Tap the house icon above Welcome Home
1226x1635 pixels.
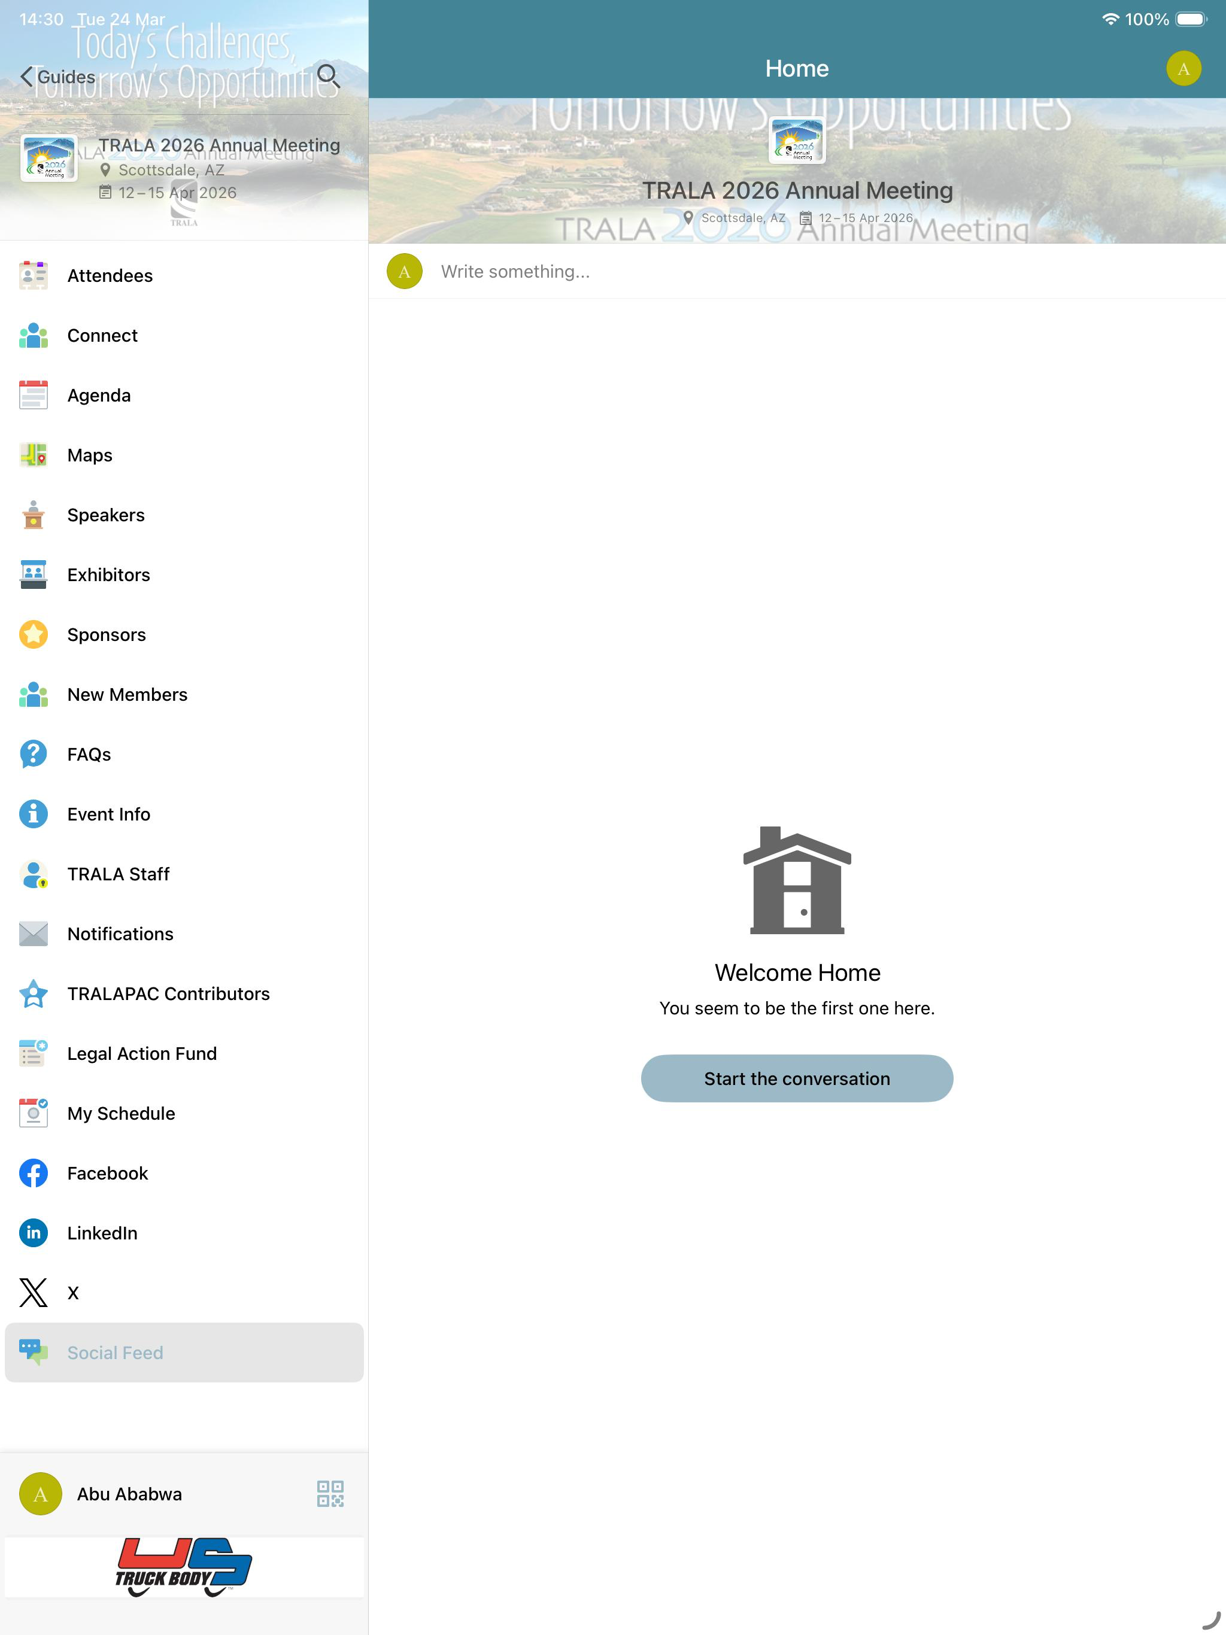pos(797,880)
